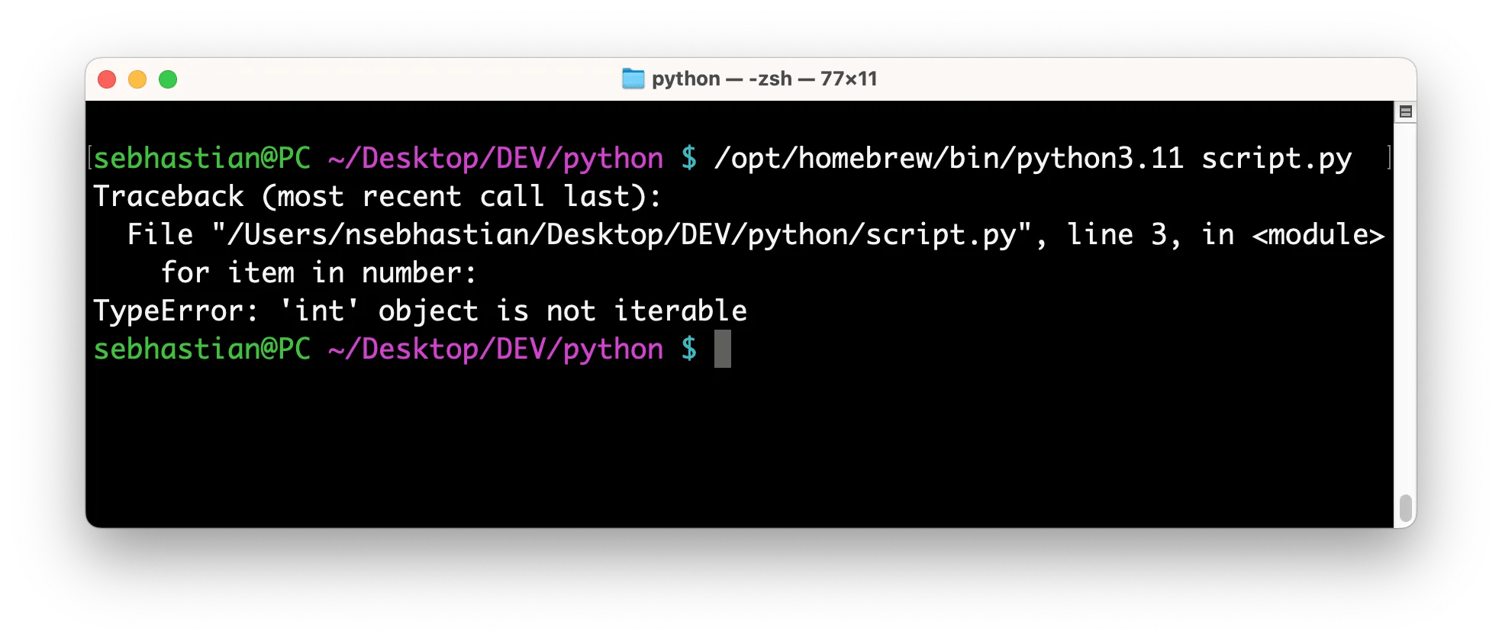Click 'sebhastian@PC' in the bottom prompt
The height and width of the screenshot is (641, 1502).
pos(202,349)
